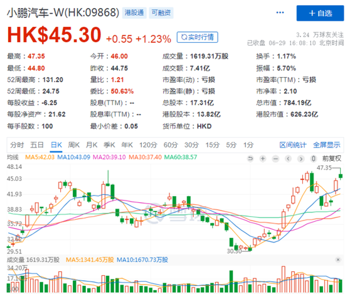The width and height of the screenshot is (345, 294).
Task: Click the 均线 label on the chart
Action: coord(13,157)
